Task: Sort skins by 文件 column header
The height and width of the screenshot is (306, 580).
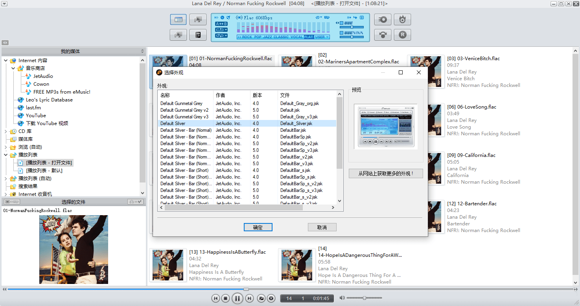Action: (x=307, y=95)
